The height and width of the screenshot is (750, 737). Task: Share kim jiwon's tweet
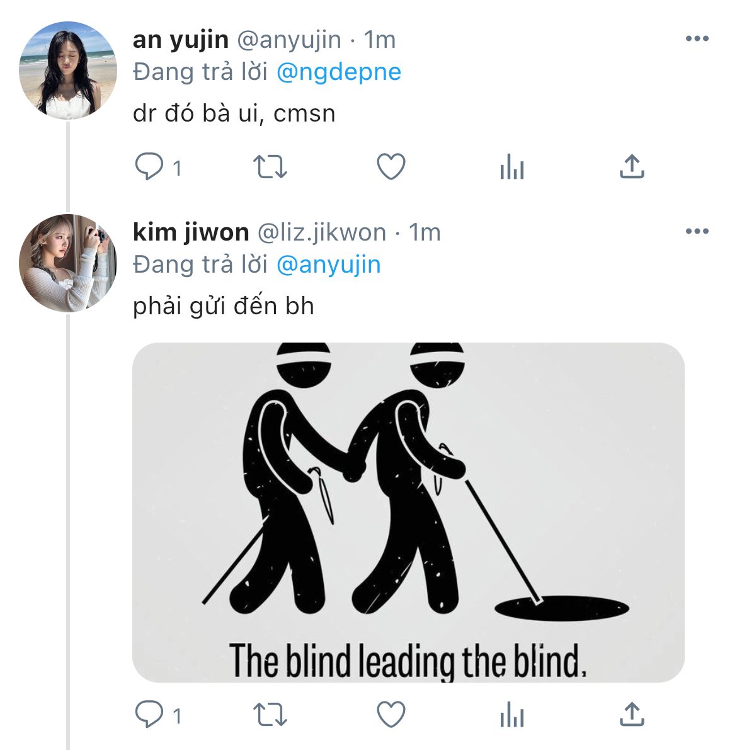(632, 715)
